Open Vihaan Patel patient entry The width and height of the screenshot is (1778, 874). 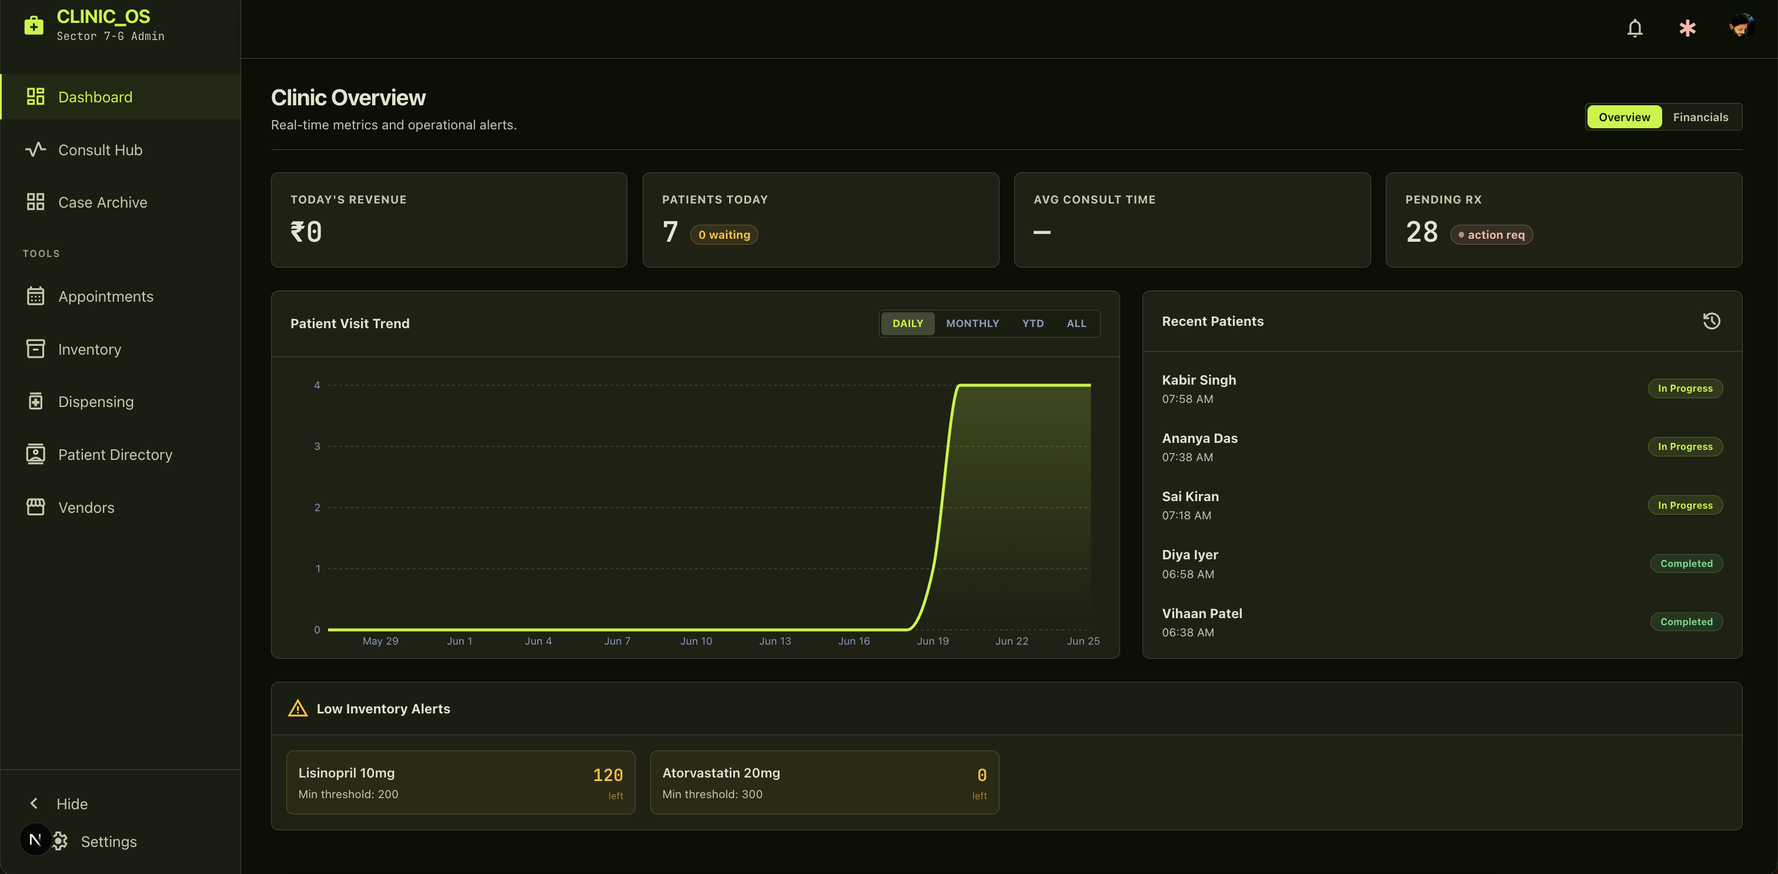[x=1441, y=622]
